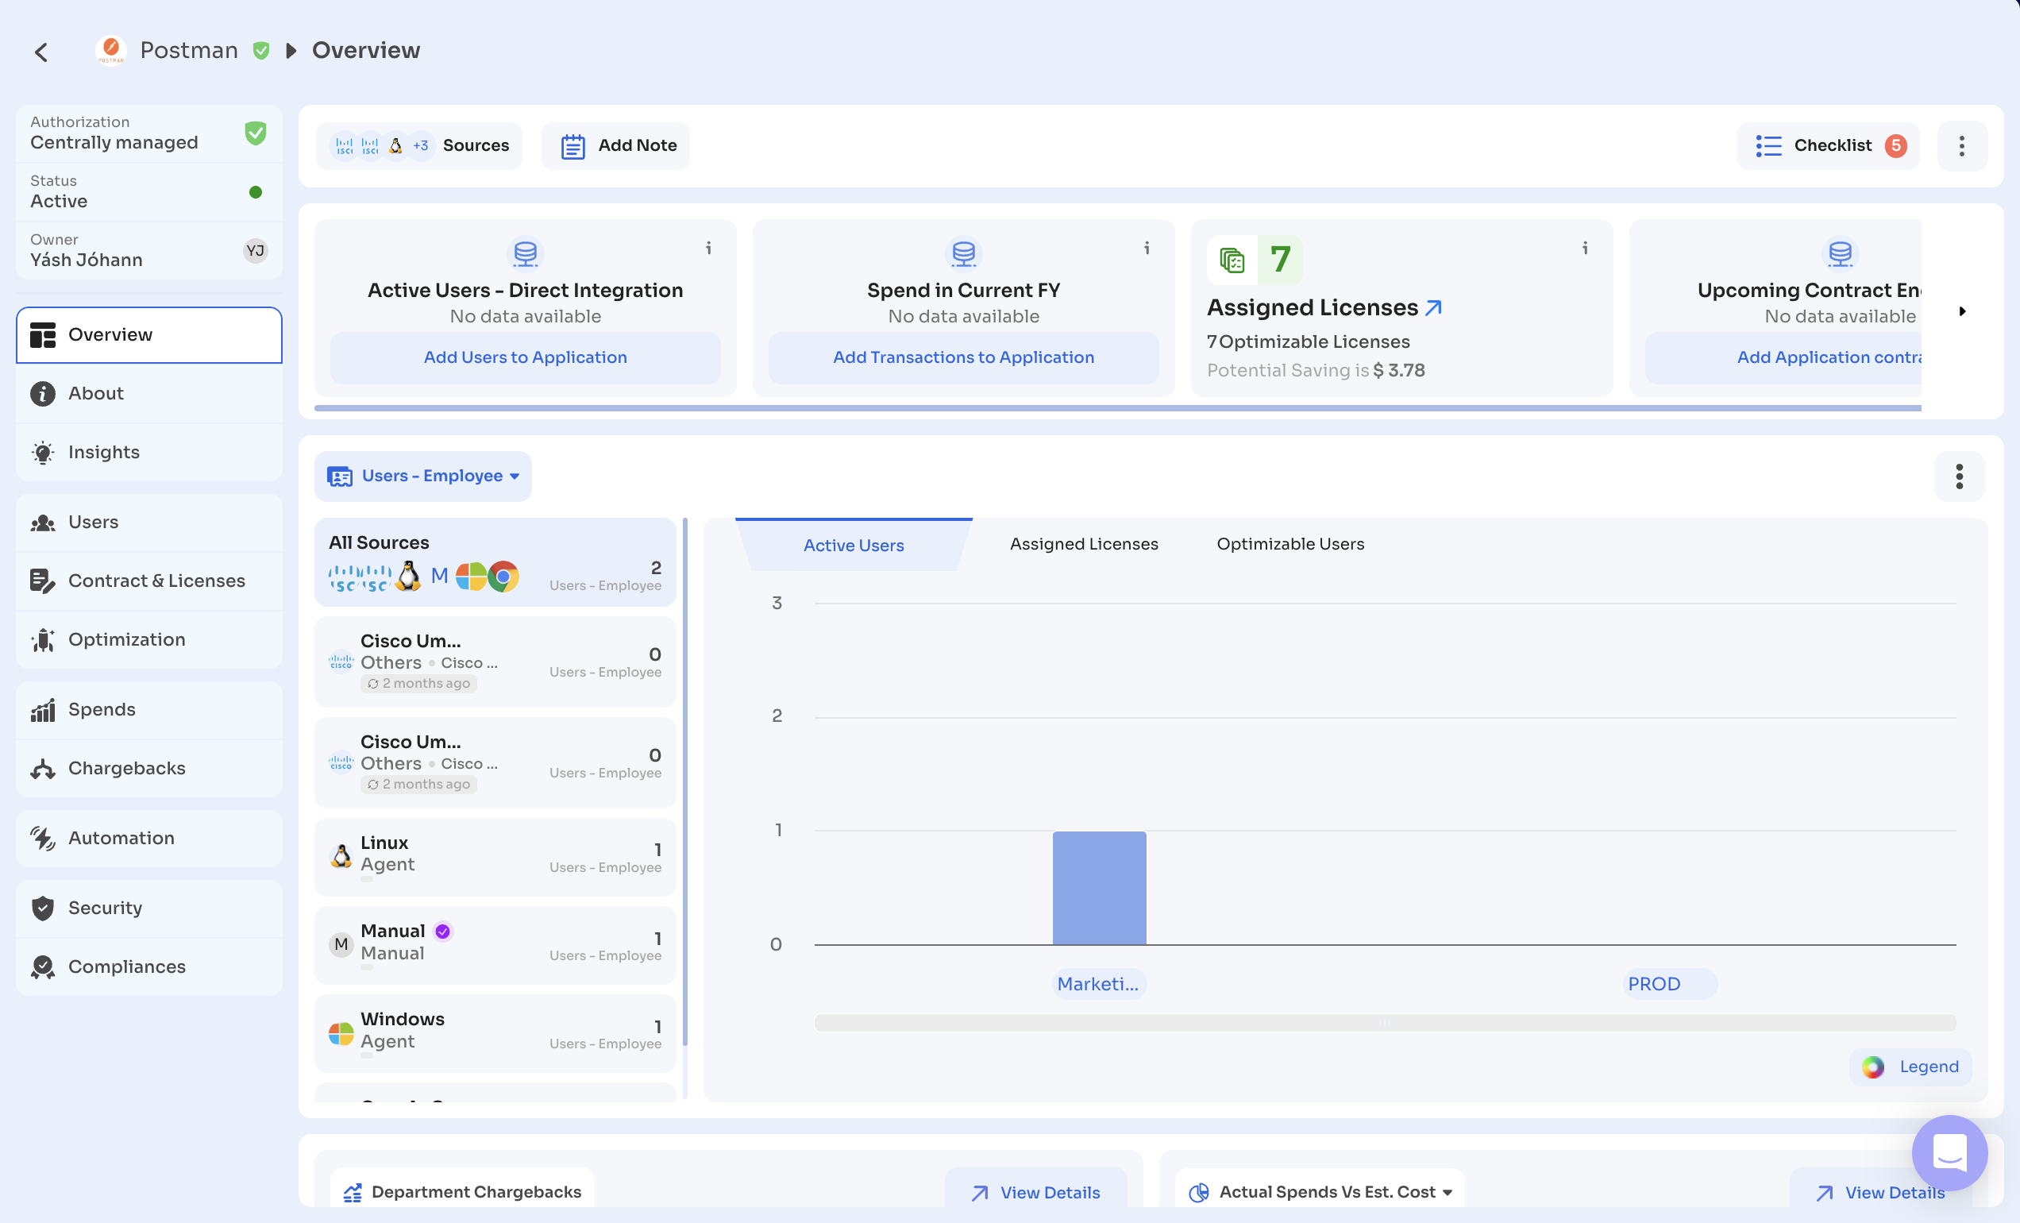Open the YJ owner avatar
Viewport: 2020px width, 1223px height.
256,251
